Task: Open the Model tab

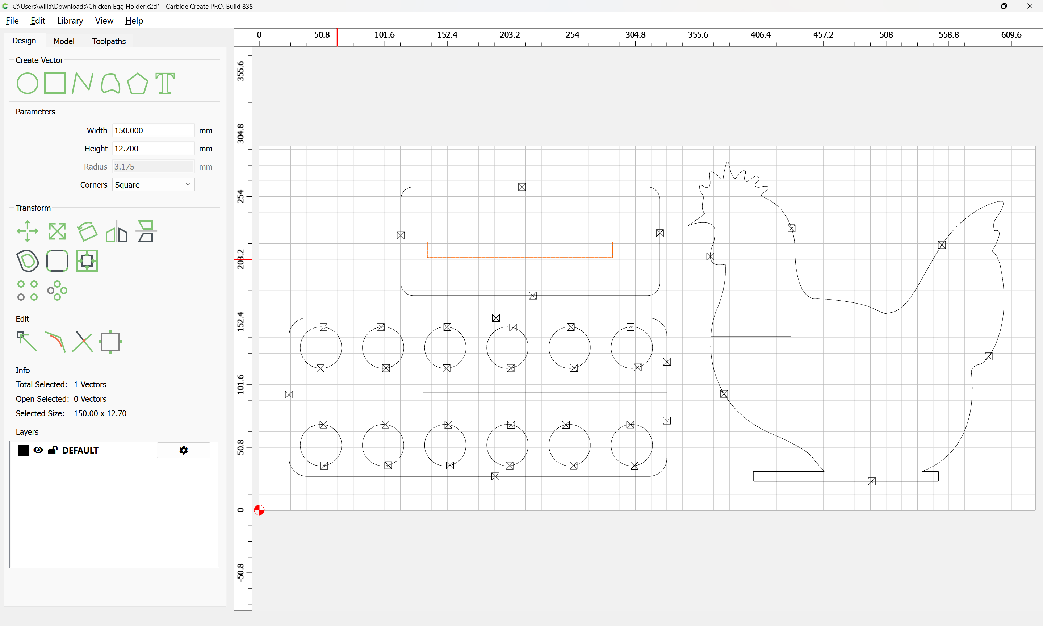Action: click(x=64, y=41)
